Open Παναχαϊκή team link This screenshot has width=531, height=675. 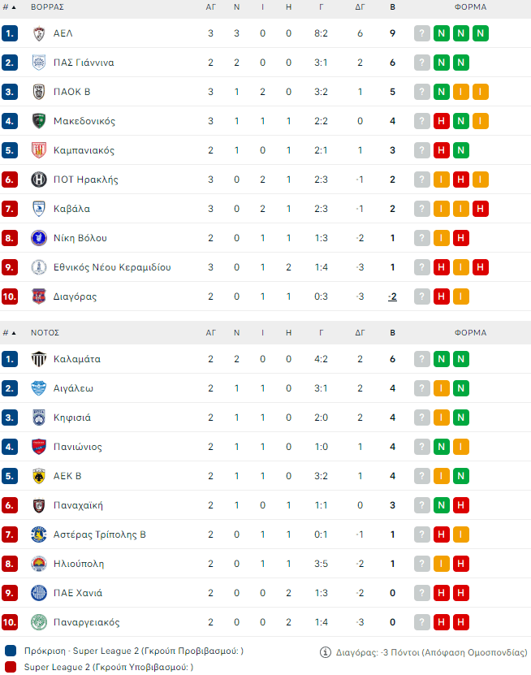(x=78, y=505)
